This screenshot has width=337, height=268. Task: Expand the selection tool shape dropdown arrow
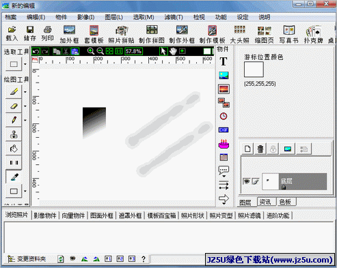tap(25, 64)
